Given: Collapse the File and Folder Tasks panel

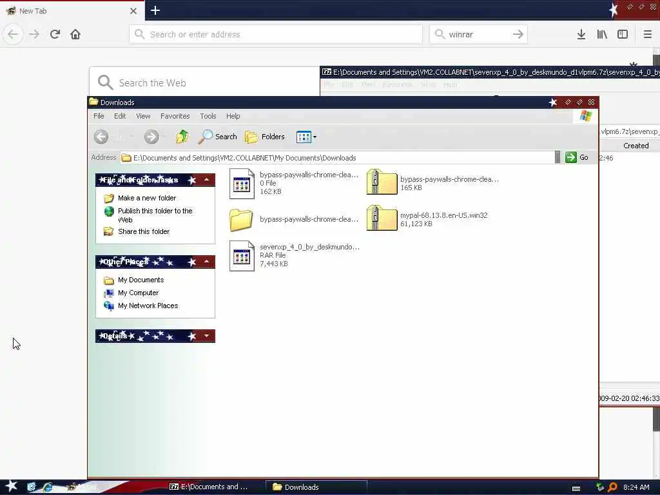Looking at the screenshot, I should pos(207,180).
